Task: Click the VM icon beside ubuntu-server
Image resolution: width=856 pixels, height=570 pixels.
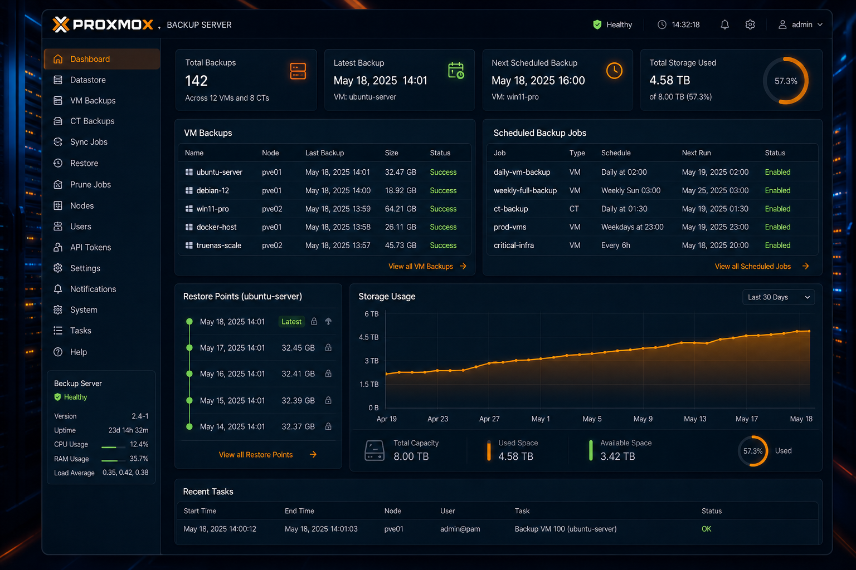Action: click(x=189, y=173)
